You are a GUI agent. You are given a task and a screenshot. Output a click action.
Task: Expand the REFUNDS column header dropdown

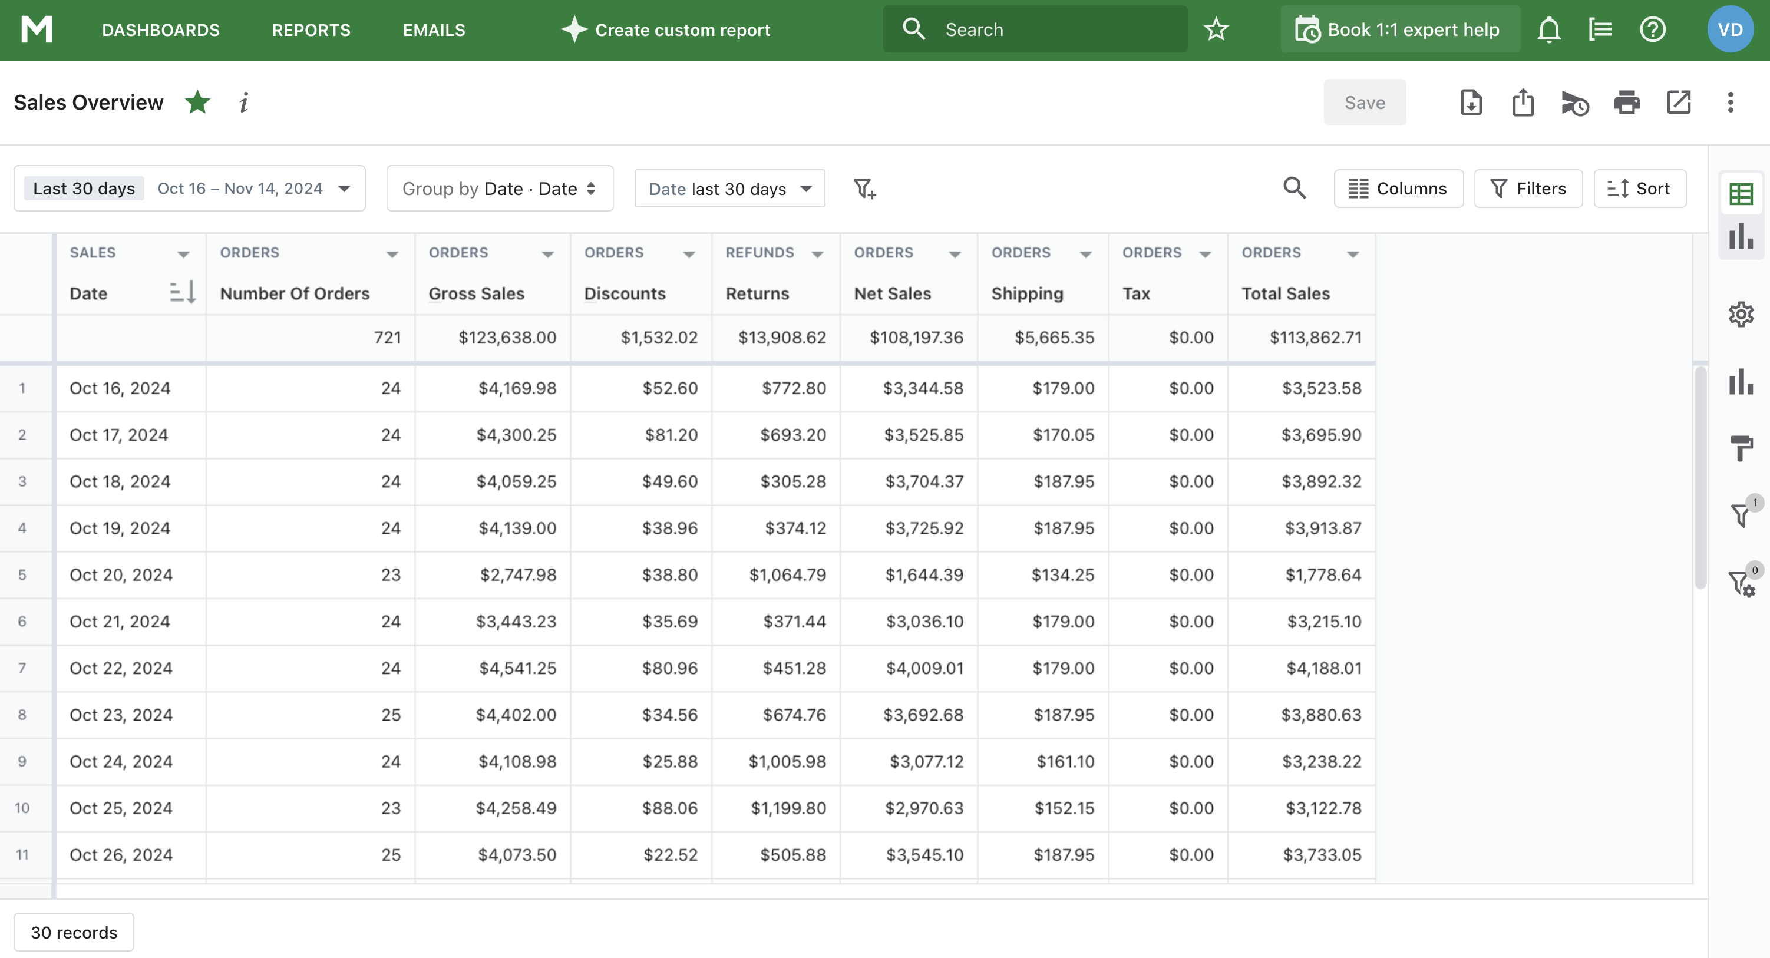pyautogui.click(x=818, y=255)
